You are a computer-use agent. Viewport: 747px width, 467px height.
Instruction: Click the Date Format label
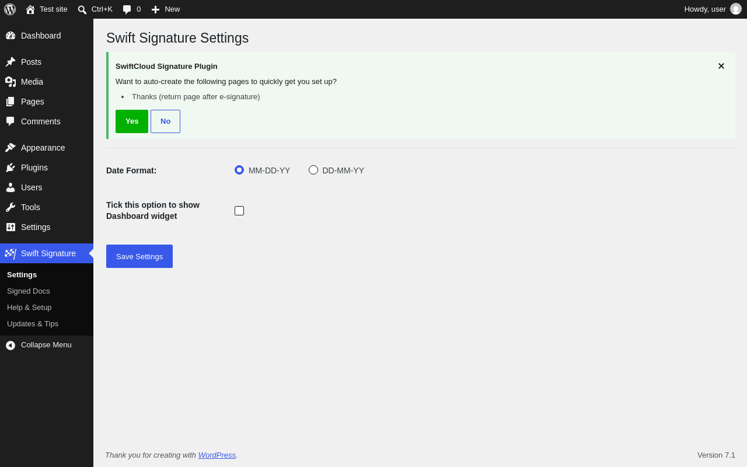131,170
